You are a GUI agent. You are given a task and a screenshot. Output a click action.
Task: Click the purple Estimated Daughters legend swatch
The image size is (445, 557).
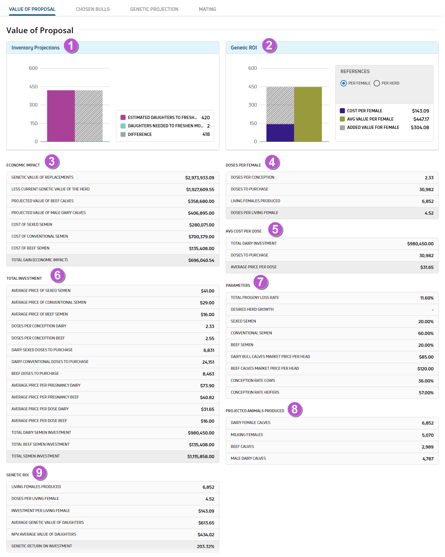[x=123, y=117]
